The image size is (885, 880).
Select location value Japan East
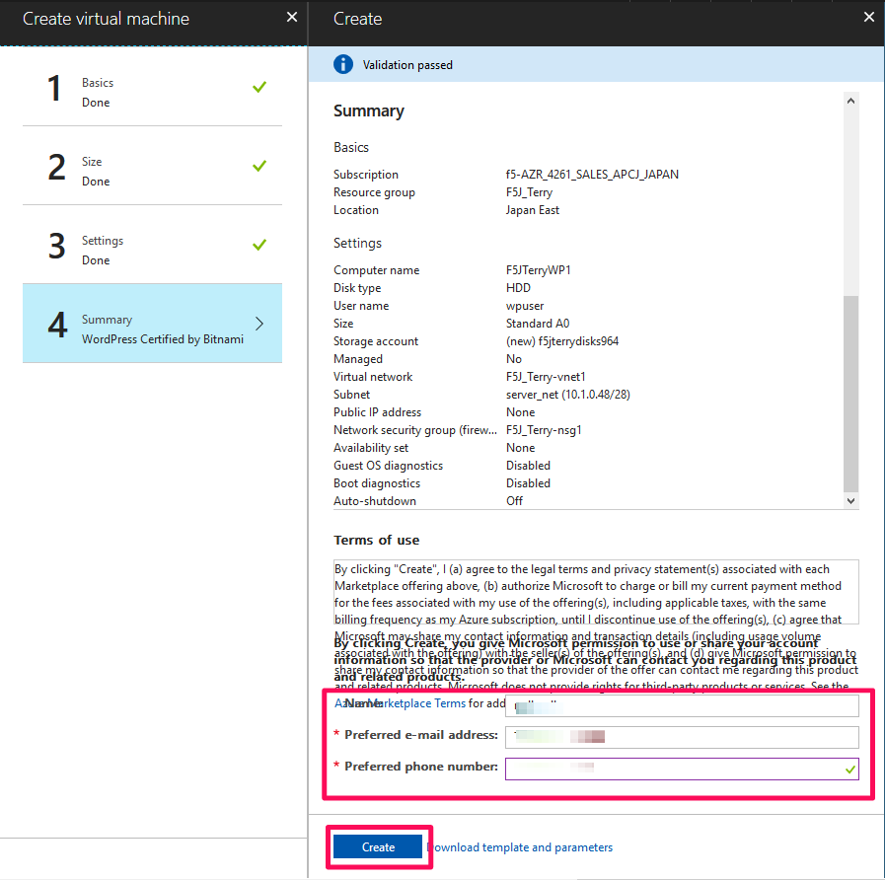(x=532, y=210)
